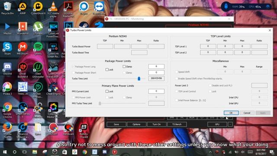This screenshot has width=277, height=156.
Task: Click the Turbo Boost Time Max field
Action: pyautogui.click(x=139, y=52)
